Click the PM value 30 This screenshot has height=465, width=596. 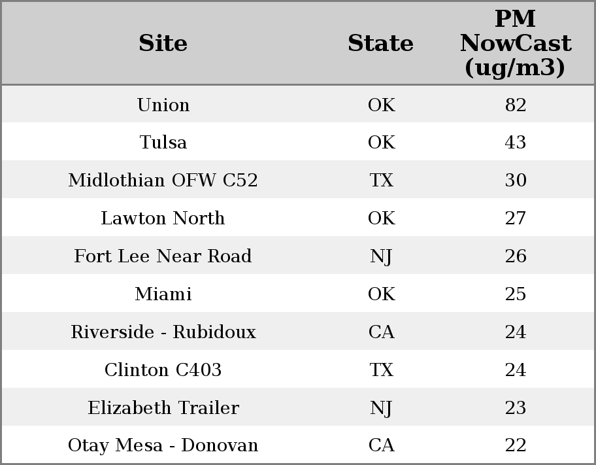515,181
